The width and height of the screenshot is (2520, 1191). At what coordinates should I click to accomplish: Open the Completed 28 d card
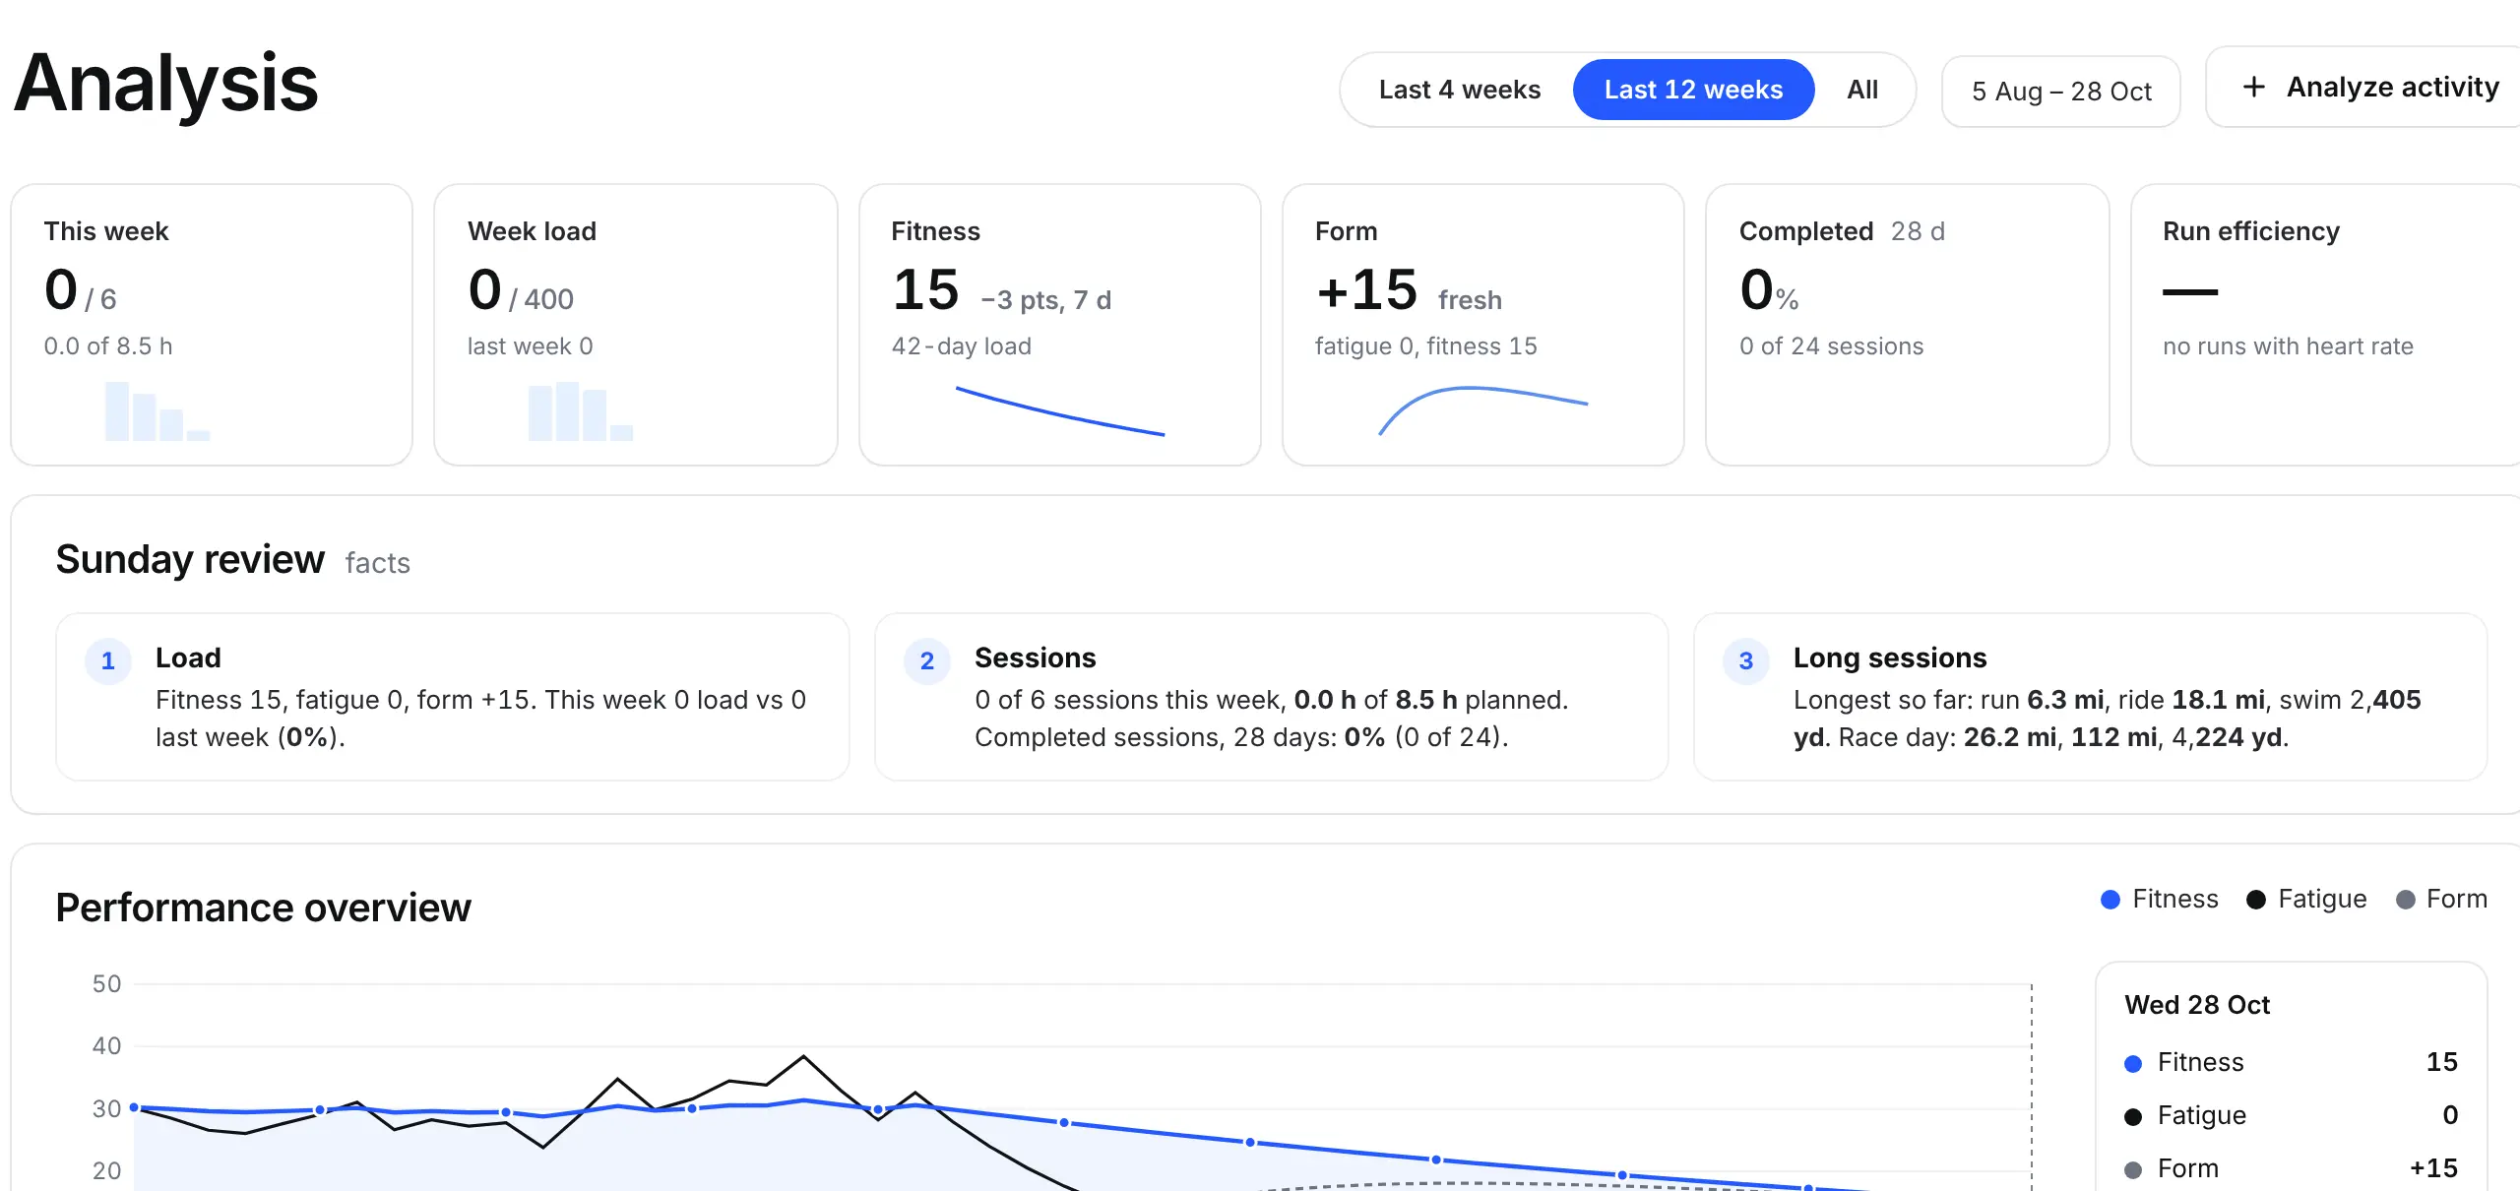(1908, 325)
